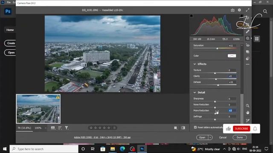Click the Windows taskbar search box
273x153 pixels.
[44, 149]
